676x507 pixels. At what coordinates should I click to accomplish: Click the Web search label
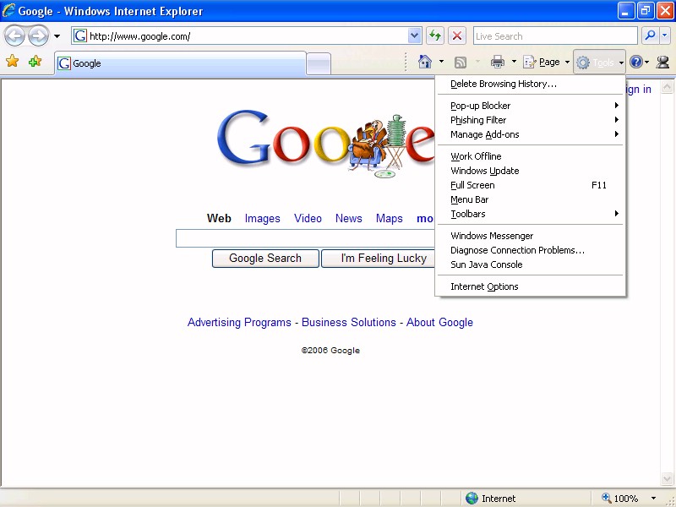[219, 219]
